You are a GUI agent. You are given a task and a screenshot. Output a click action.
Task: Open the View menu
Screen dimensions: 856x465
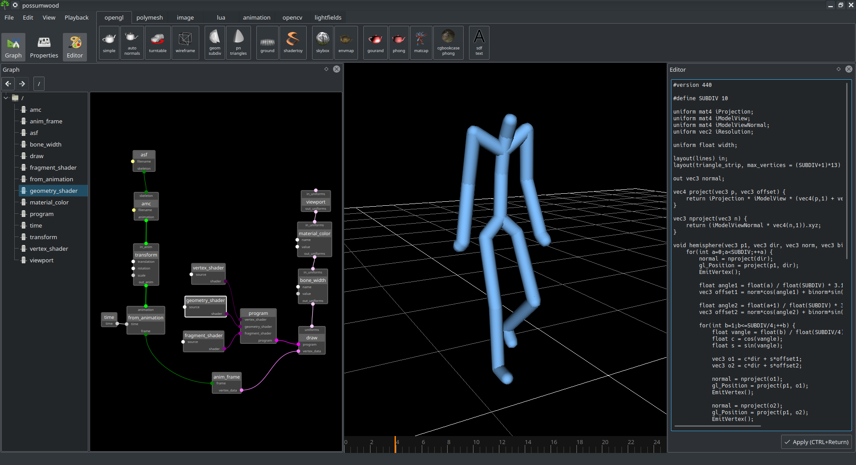pyautogui.click(x=49, y=17)
